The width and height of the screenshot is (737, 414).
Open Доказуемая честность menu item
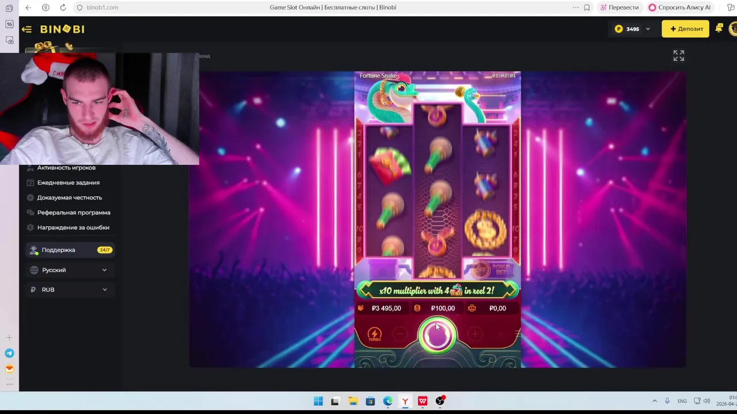(69, 197)
